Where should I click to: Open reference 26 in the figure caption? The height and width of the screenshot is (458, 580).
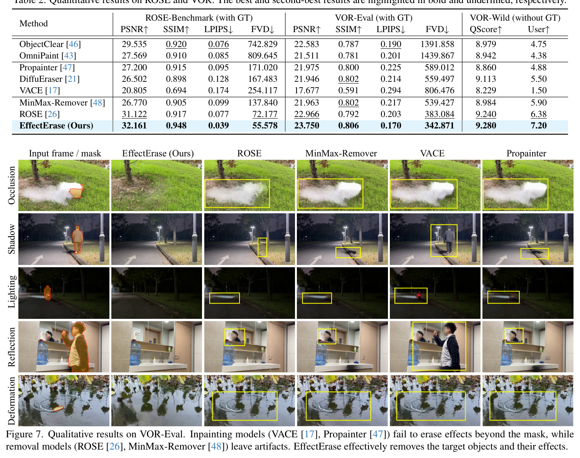point(114,447)
